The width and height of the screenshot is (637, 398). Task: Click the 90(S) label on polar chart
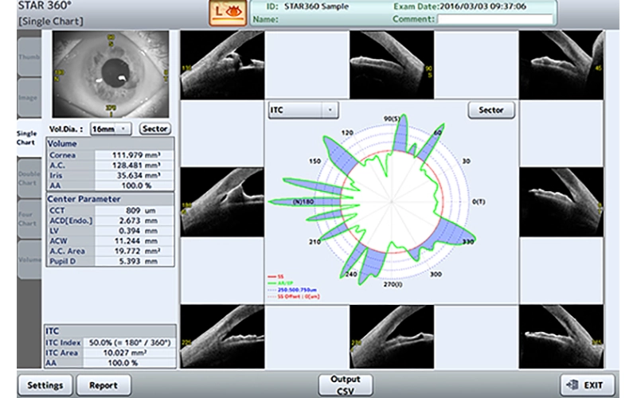pos(392,119)
